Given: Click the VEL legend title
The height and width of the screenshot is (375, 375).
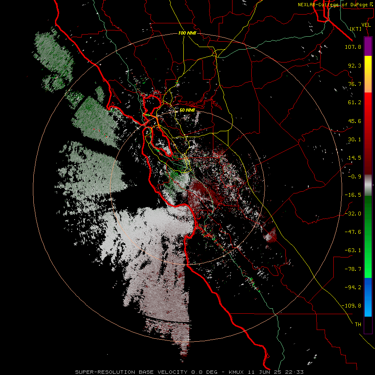Looking at the screenshot, I should tap(366, 25).
